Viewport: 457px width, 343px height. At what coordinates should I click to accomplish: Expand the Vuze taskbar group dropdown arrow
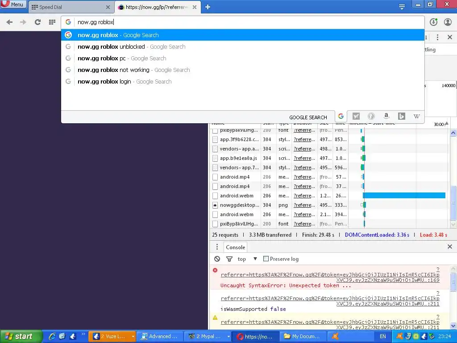click(133, 337)
